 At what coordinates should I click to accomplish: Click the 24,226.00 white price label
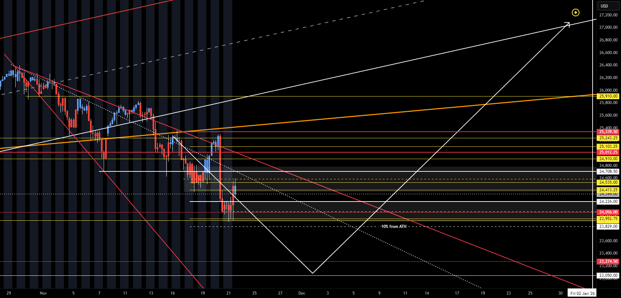coord(608,202)
